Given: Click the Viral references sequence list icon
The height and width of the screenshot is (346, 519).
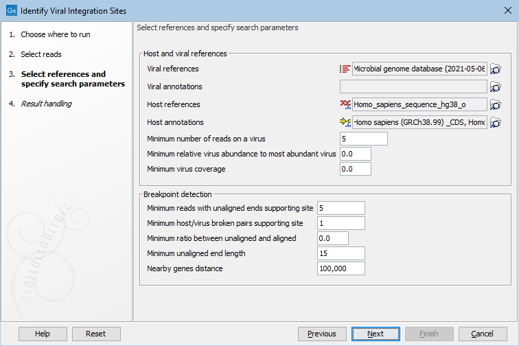Looking at the screenshot, I should 345,69.
